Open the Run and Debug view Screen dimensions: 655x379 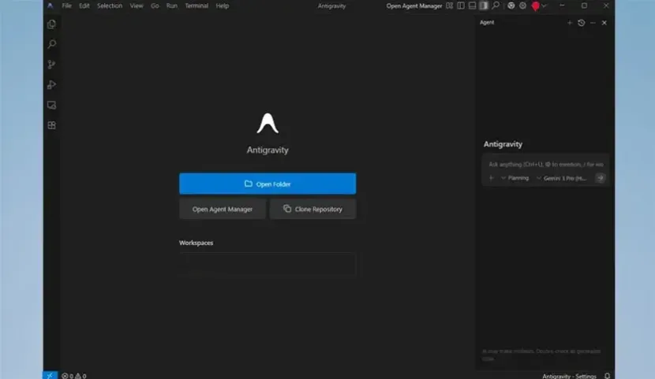point(51,84)
